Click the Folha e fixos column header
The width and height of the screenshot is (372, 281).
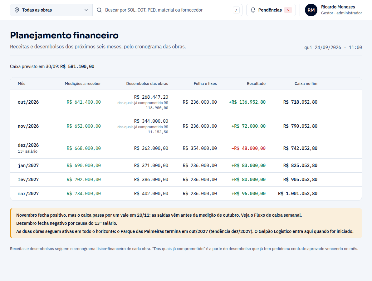coord(205,84)
